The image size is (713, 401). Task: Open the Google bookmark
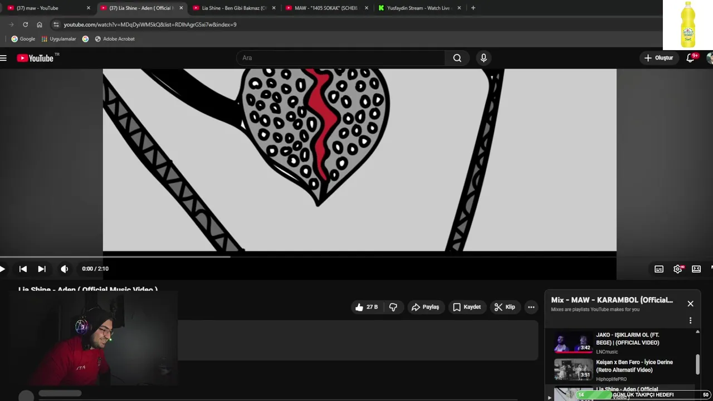pyautogui.click(x=23, y=39)
